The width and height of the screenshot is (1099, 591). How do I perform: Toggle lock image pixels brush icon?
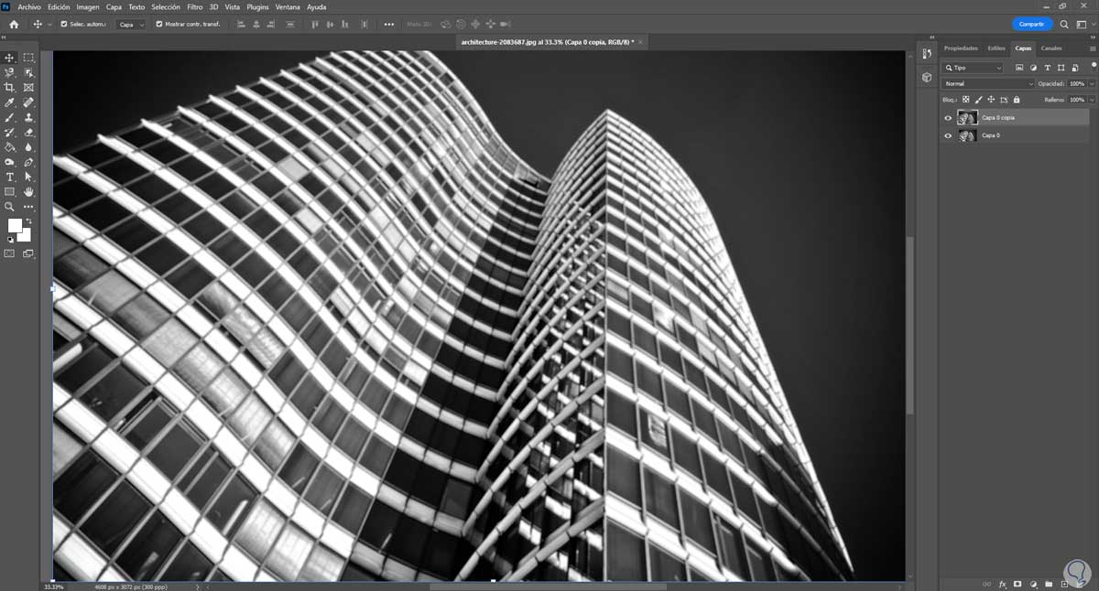click(978, 99)
